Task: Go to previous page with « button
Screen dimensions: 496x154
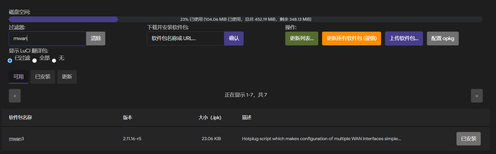Action: point(15,96)
